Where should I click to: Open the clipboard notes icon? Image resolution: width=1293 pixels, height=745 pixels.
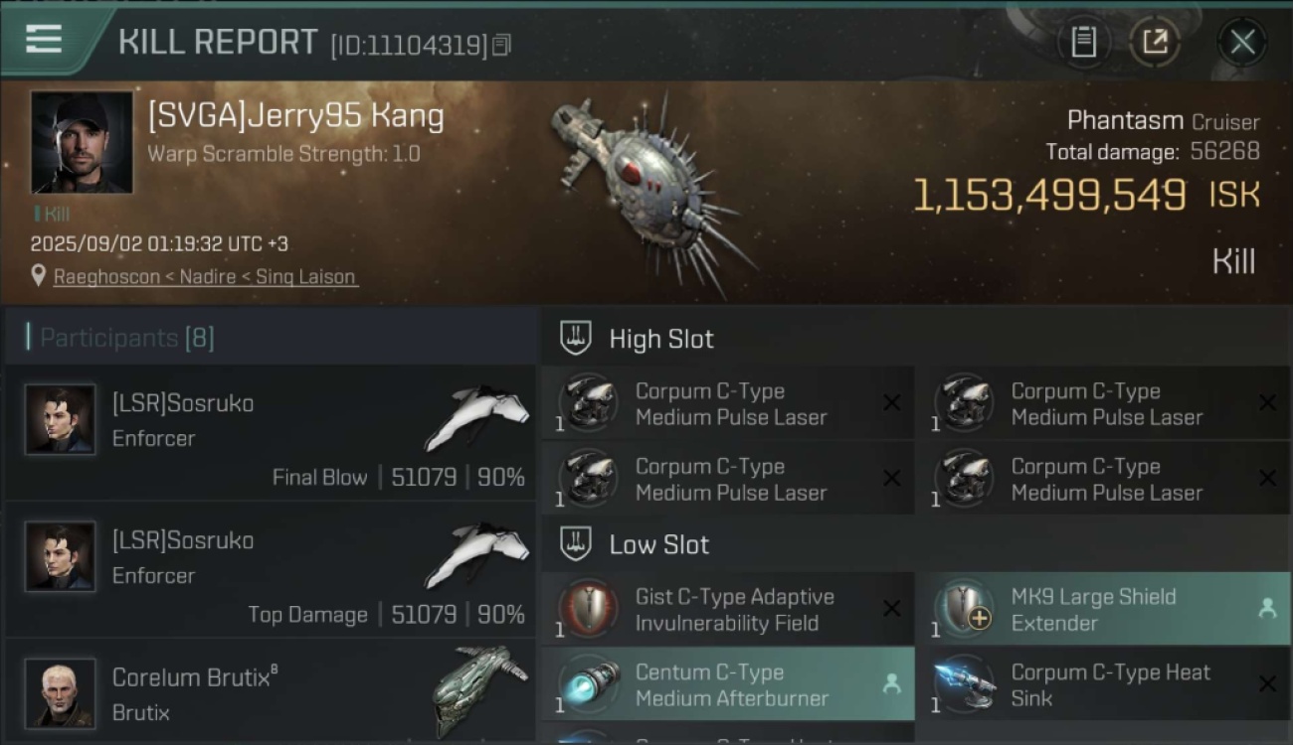point(1083,42)
